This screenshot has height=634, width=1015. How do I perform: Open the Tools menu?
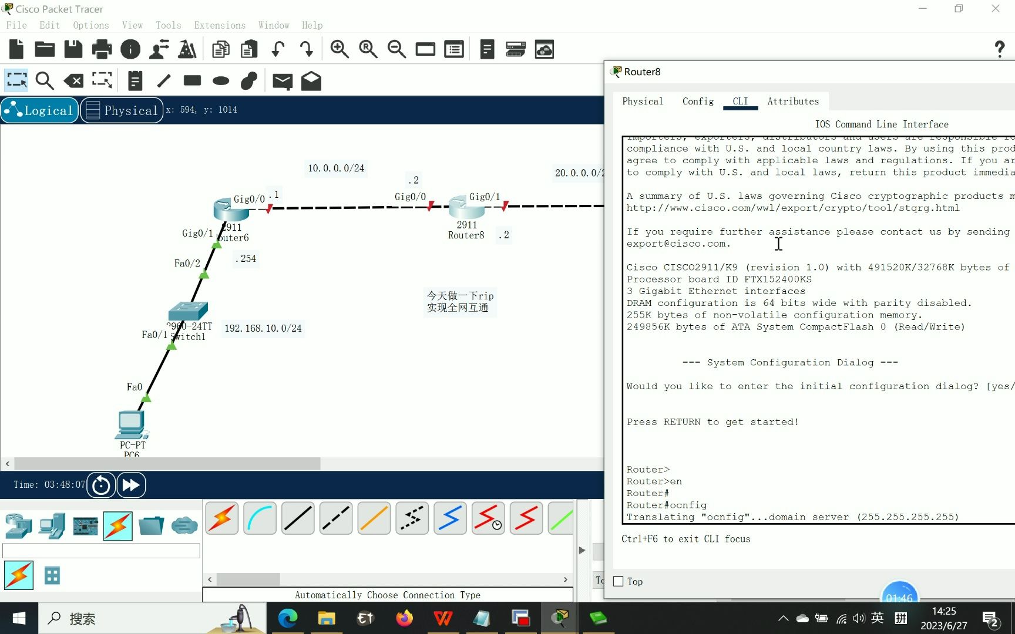coord(168,25)
